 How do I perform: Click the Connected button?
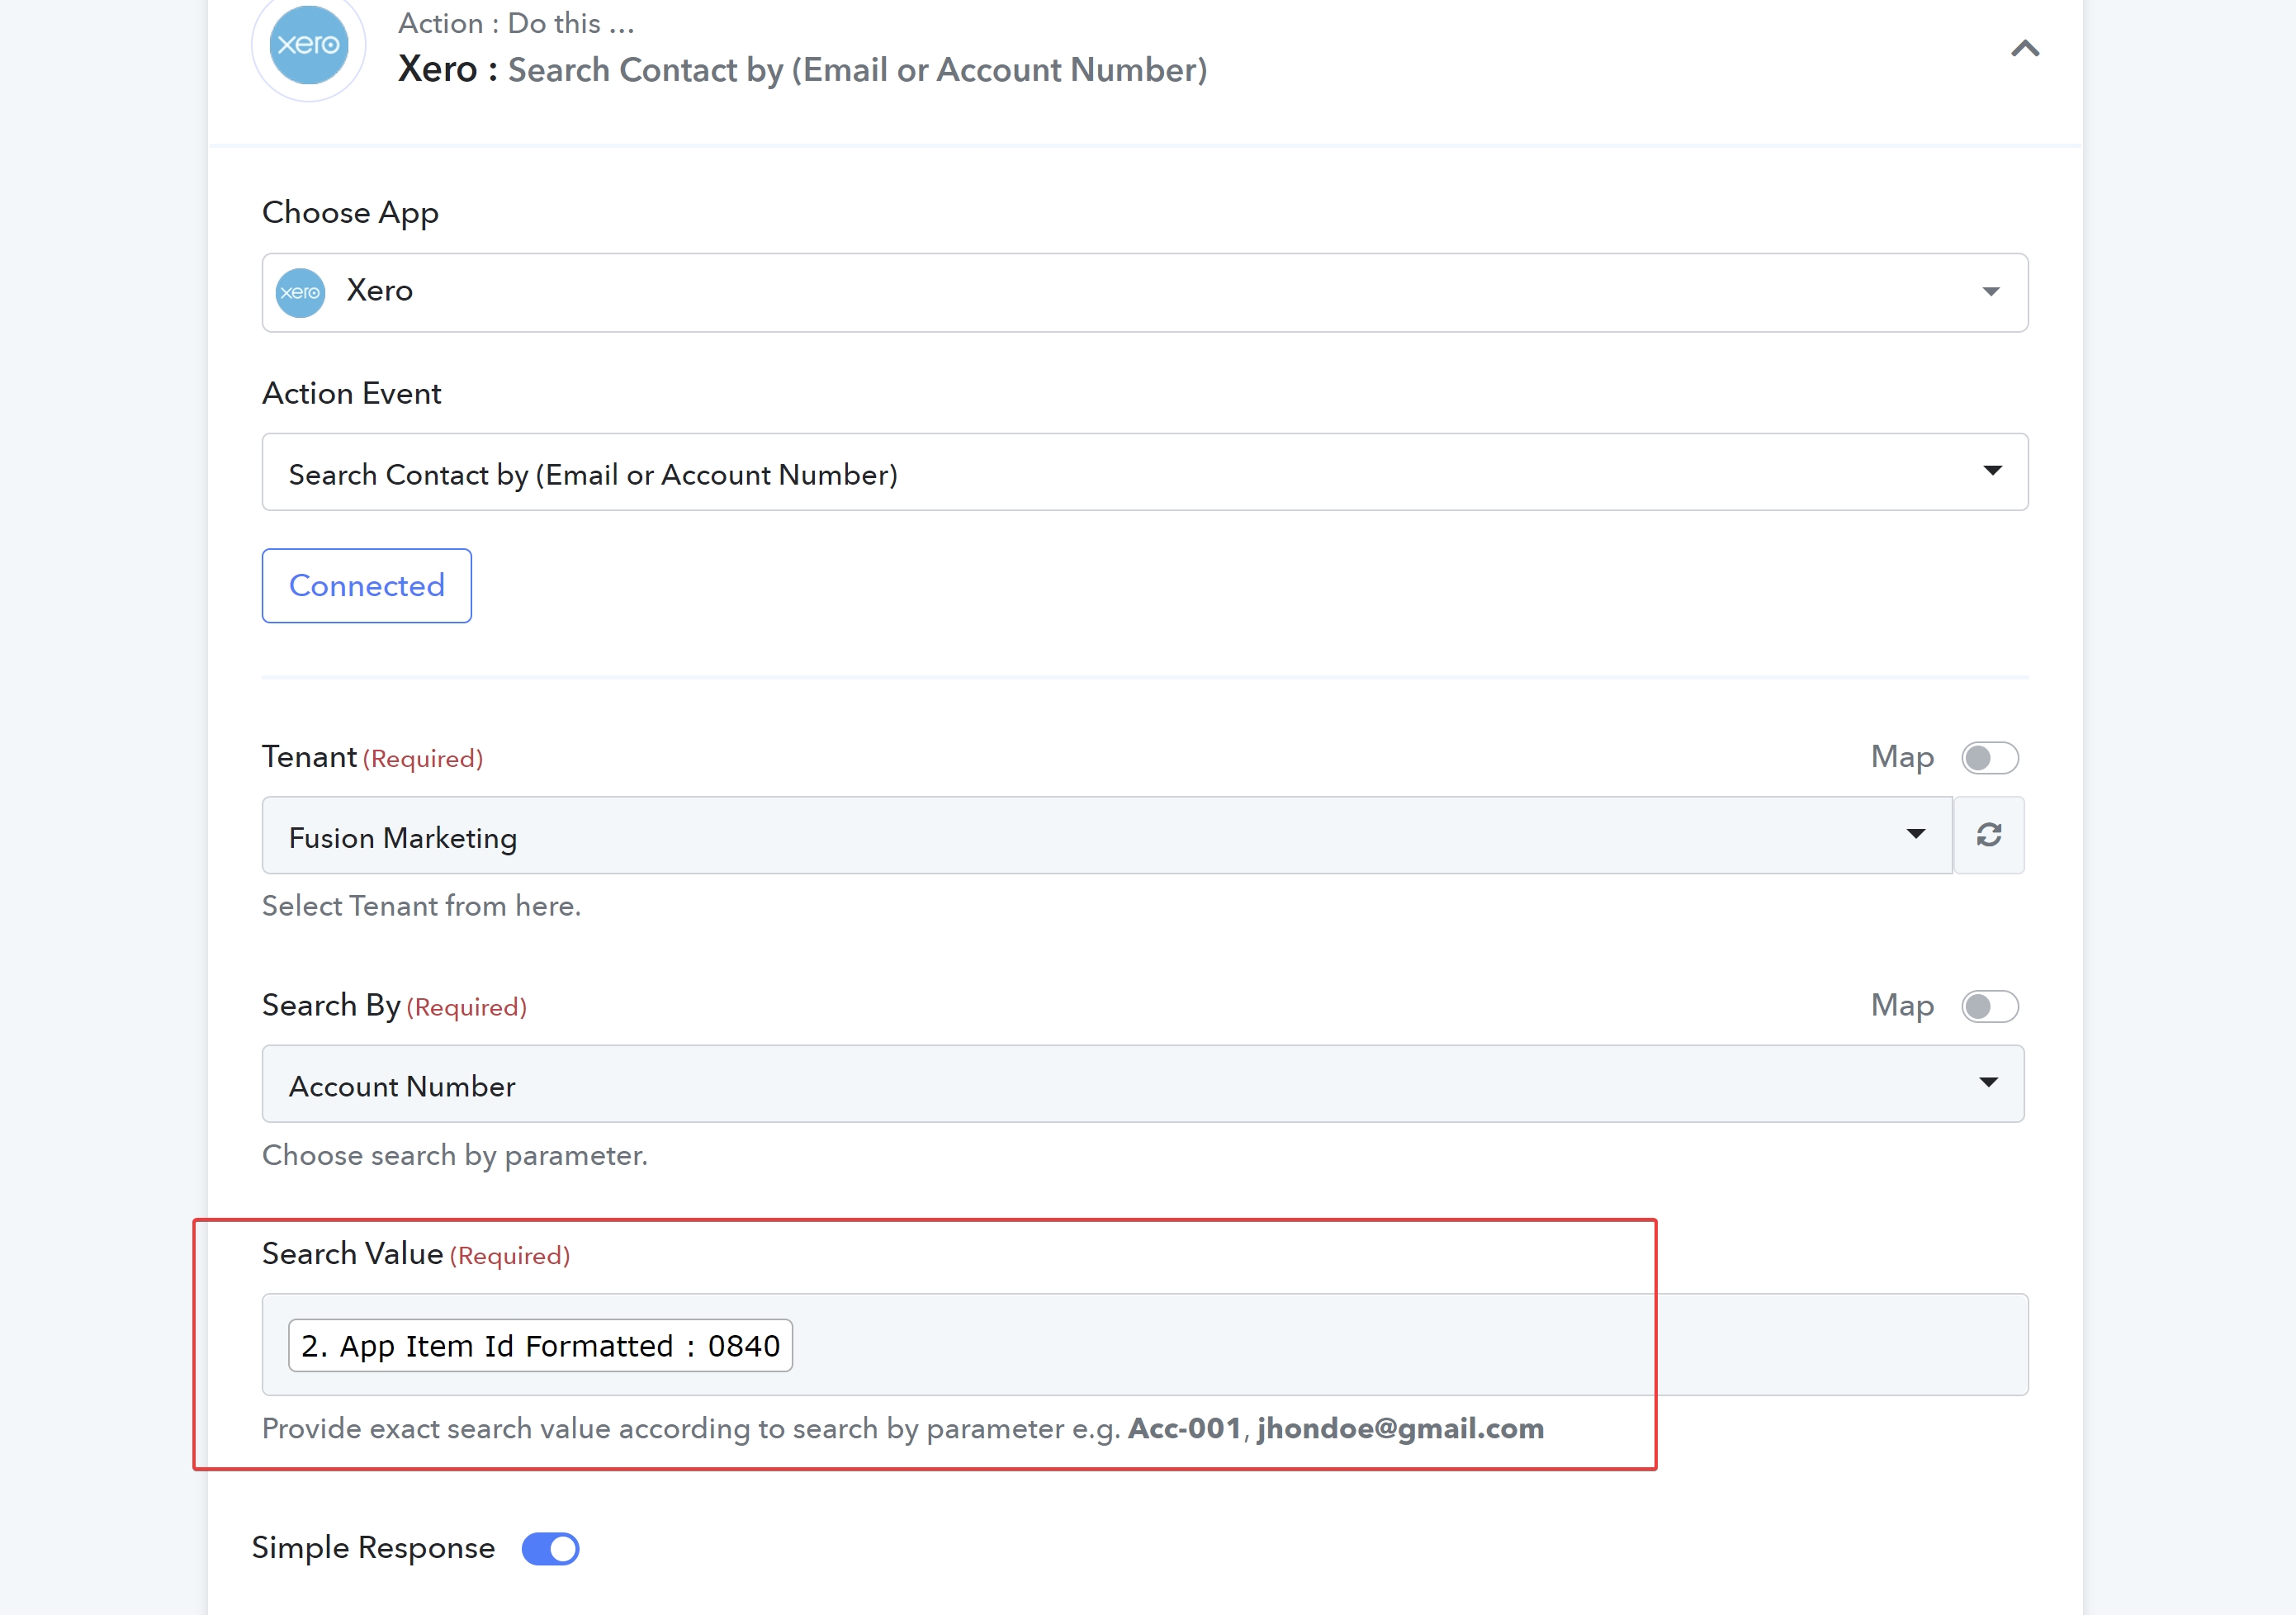coord(366,585)
